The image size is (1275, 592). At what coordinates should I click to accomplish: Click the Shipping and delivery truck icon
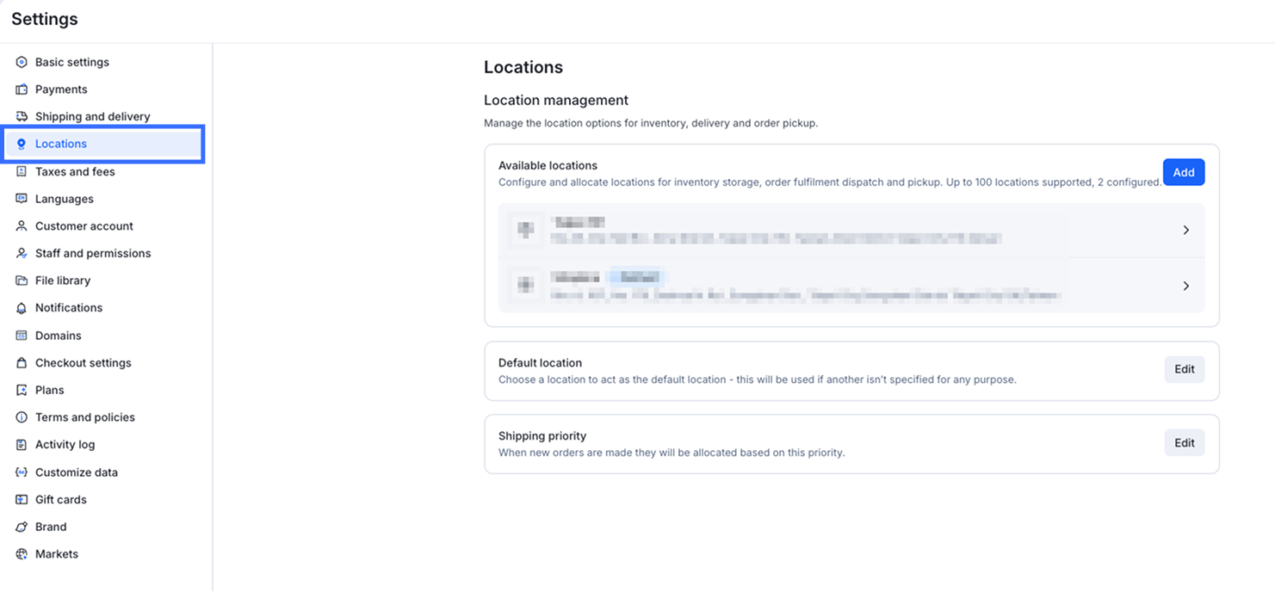click(x=22, y=117)
